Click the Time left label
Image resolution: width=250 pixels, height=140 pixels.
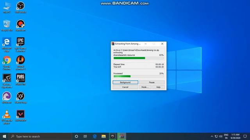click(117, 67)
